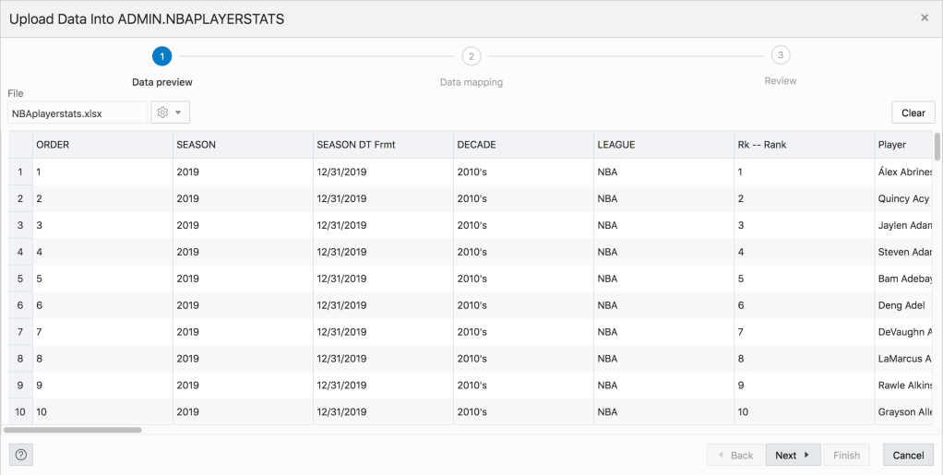This screenshot has width=943, height=475.
Task: Click the horizontal scrollbar under the table
Action: pyautogui.click(x=73, y=430)
